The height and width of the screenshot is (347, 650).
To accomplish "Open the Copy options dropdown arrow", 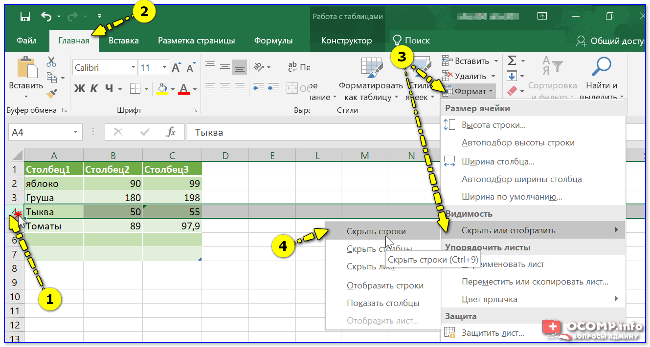I will (63, 78).
